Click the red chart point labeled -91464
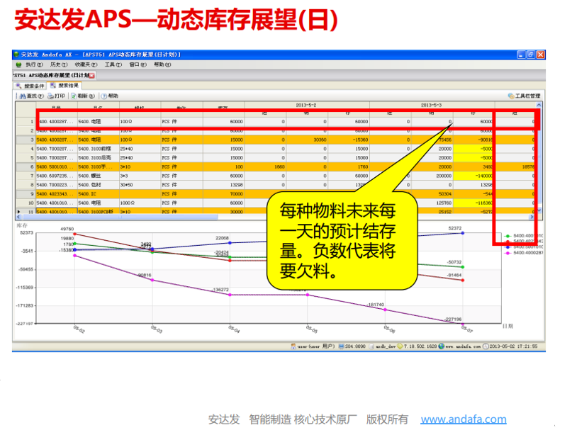The height and width of the screenshot is (430, 572). 463,280
